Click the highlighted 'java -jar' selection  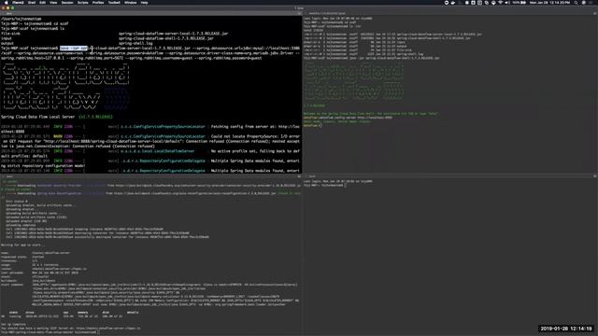(74, 49)
